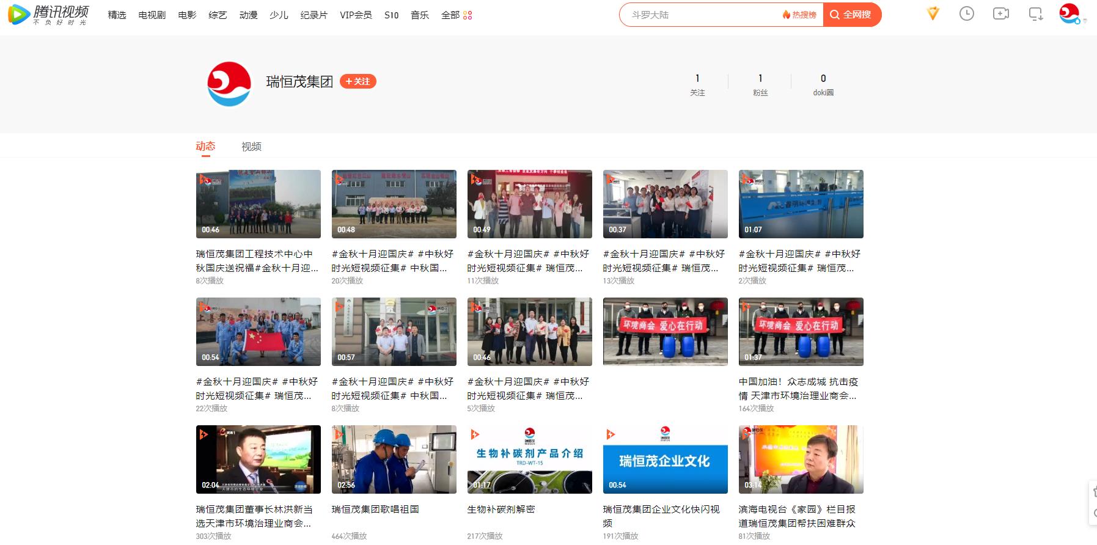Click the 164次播放 play count text
The width and height of the screenshot is (1097, 545).
(x=756, y=408)
